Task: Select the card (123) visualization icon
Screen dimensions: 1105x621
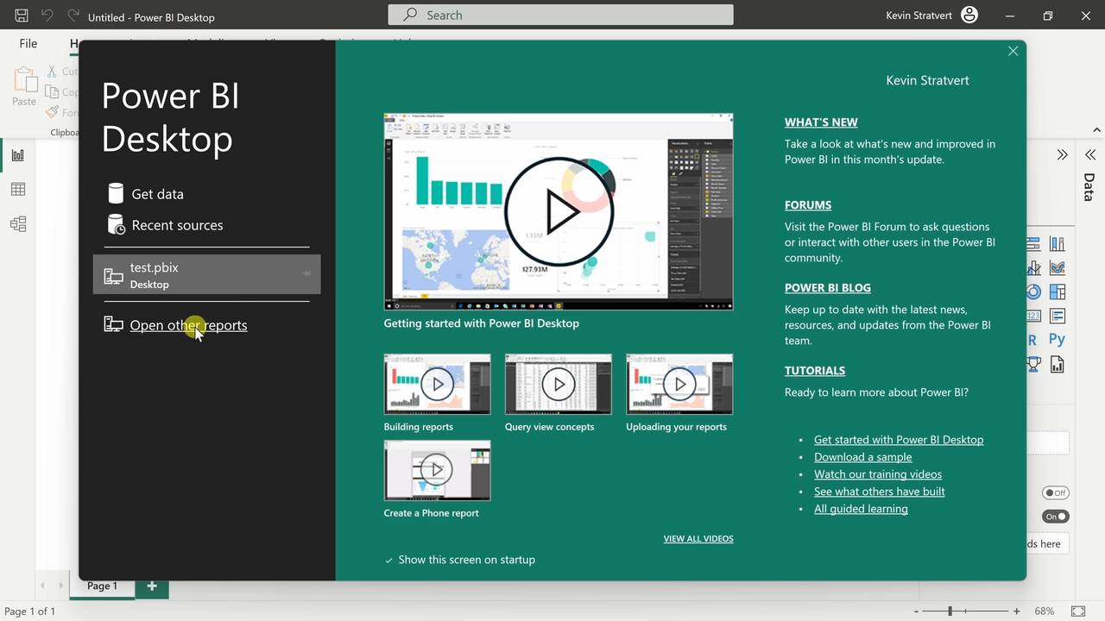Action: (x=1032, y=316)
